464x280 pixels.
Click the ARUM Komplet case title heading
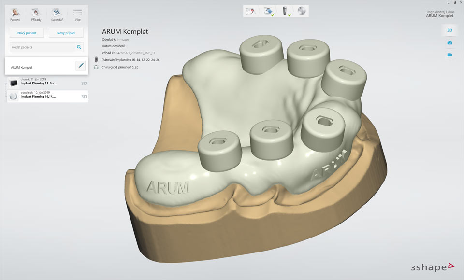click(x=125, y=32)
